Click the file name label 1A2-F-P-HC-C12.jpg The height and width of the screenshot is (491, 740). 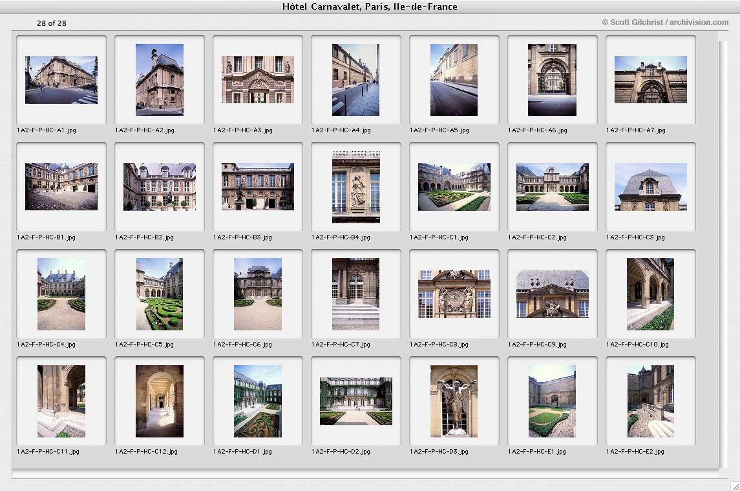coord(146,452)
